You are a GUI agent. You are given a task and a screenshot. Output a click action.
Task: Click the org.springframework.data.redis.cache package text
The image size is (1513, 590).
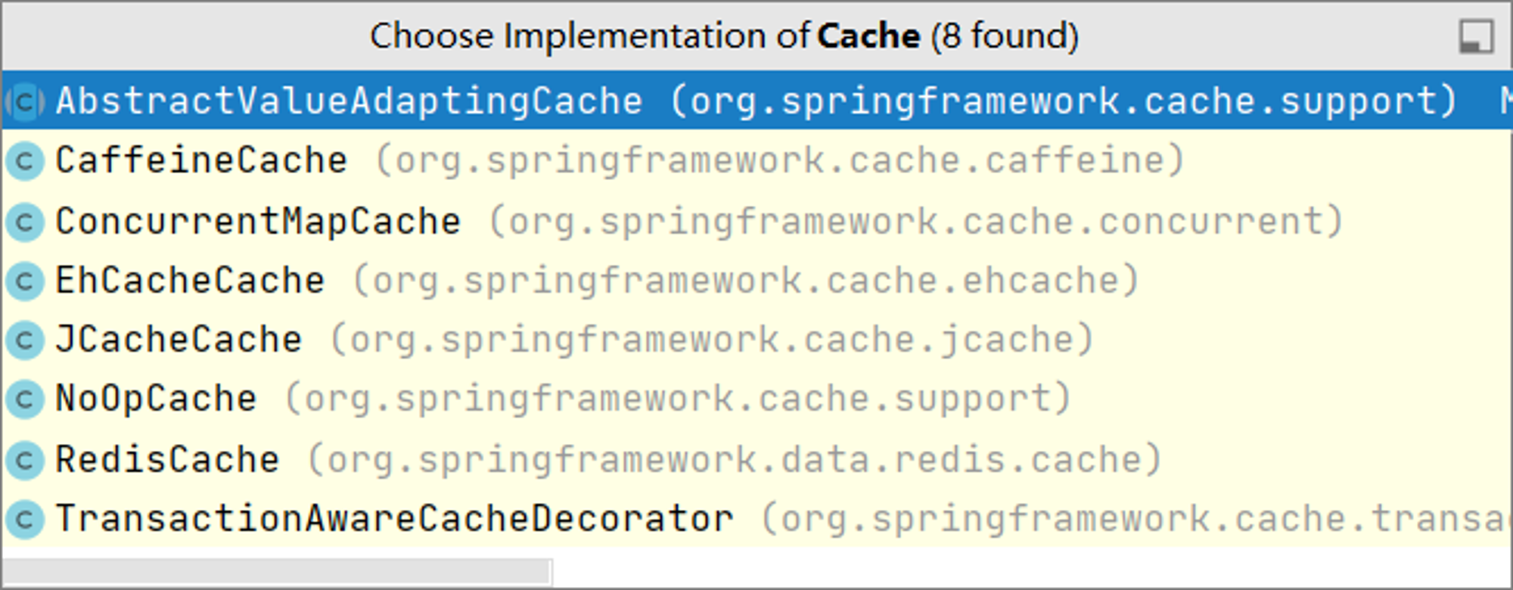tap(734, 460)
